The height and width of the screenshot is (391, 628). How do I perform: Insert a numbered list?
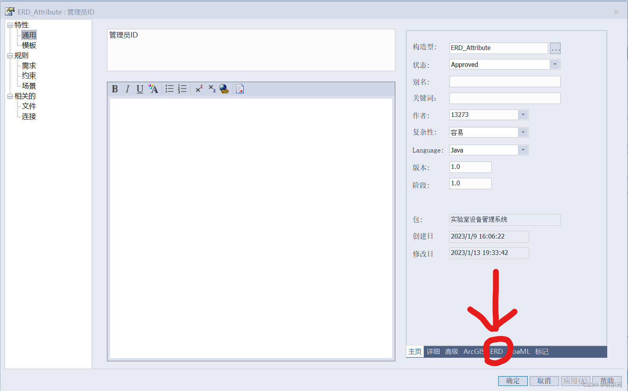pos(182,89)
